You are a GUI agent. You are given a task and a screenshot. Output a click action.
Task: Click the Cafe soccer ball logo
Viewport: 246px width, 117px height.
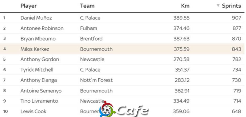point(107,109)
